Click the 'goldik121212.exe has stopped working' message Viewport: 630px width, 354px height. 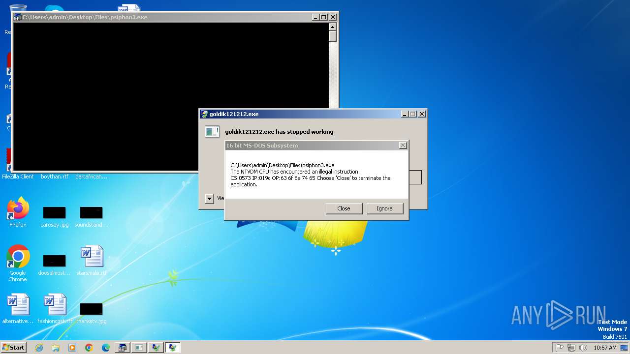(279, 132)
